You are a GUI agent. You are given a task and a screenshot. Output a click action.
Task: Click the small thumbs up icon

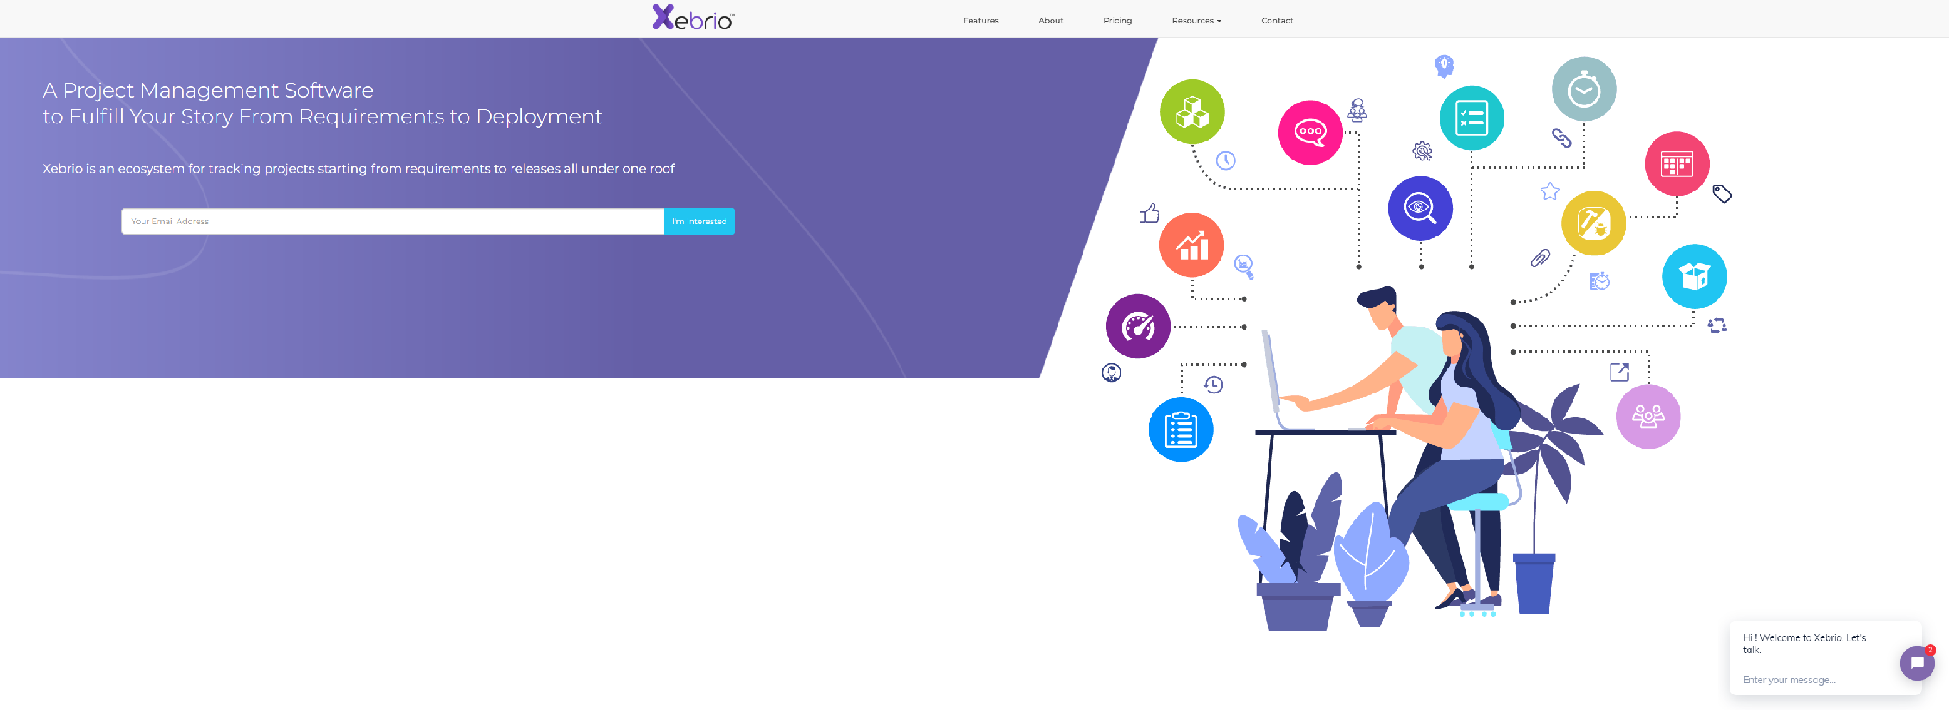1149,213
